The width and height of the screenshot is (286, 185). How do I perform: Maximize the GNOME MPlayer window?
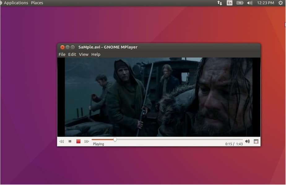point(73,47)
